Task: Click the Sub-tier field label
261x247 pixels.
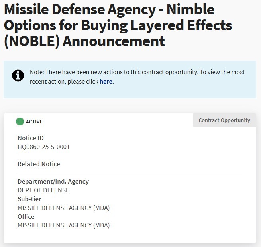Action: [29, 199]
